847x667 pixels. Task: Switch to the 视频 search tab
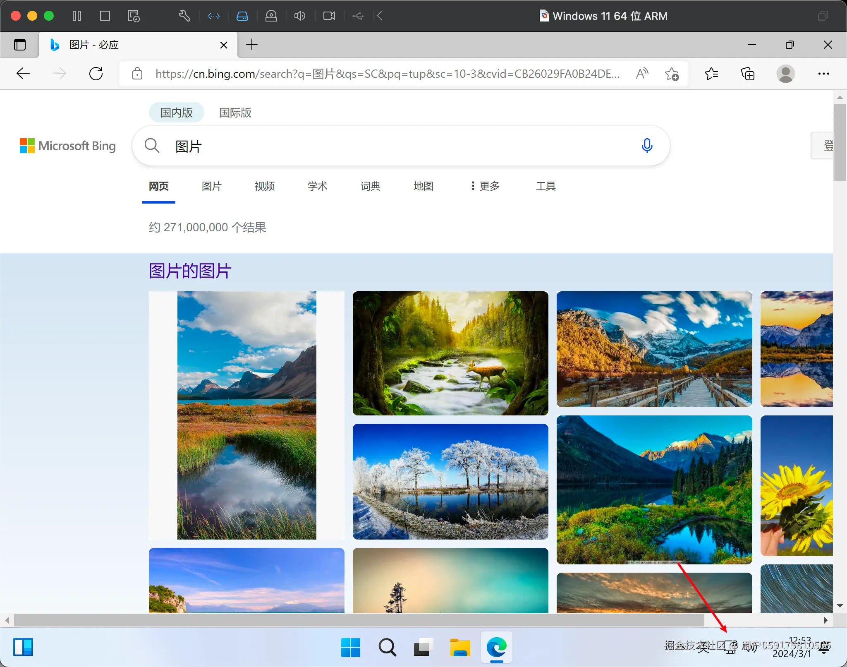click(x=264, y=186)
